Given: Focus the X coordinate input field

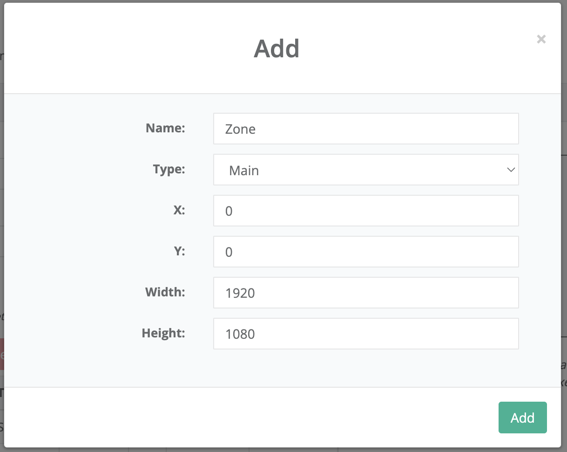Looking at the screenshot, I should pos(365,211).
